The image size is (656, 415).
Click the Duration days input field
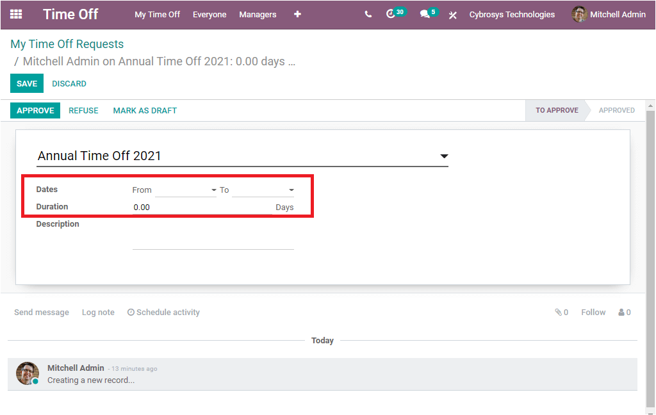[202, 207]
